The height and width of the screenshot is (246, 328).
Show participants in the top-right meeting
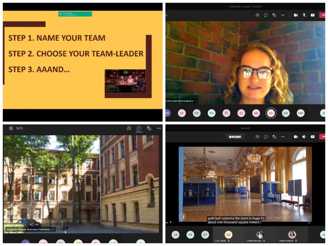coord(257,15)
